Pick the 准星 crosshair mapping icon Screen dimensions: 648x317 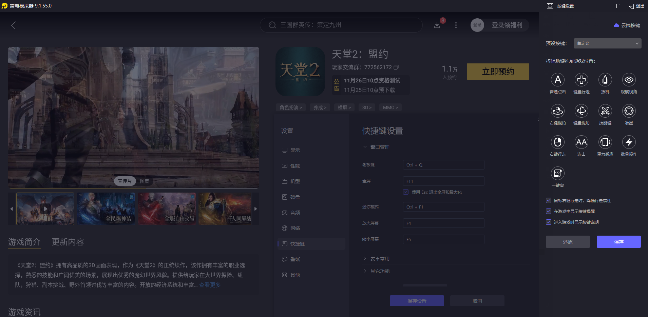629,111
